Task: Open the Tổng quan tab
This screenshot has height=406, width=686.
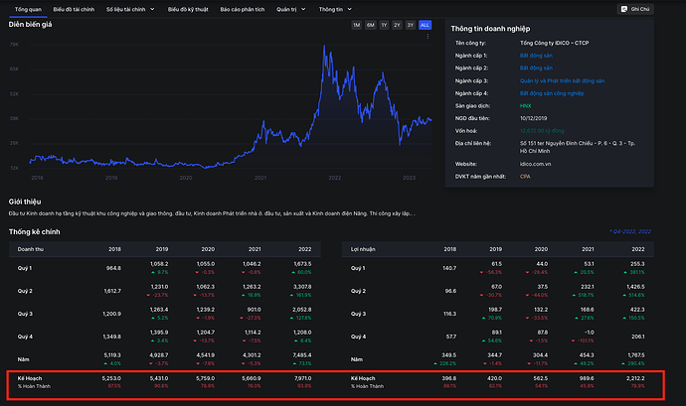Action: click(28, 8)
